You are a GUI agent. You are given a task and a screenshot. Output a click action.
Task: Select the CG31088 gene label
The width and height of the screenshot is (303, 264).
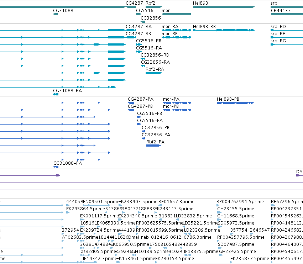63,11
